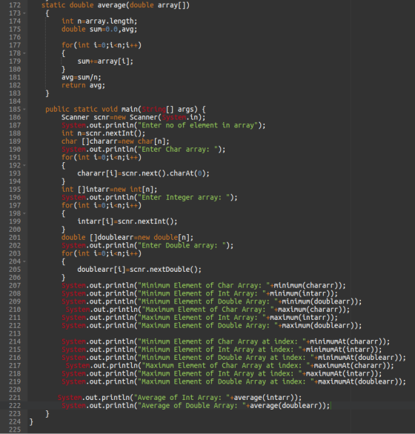Collapse the code block at line 204
This screenshot has width=415, height=434.
click(x=24, y=261)
